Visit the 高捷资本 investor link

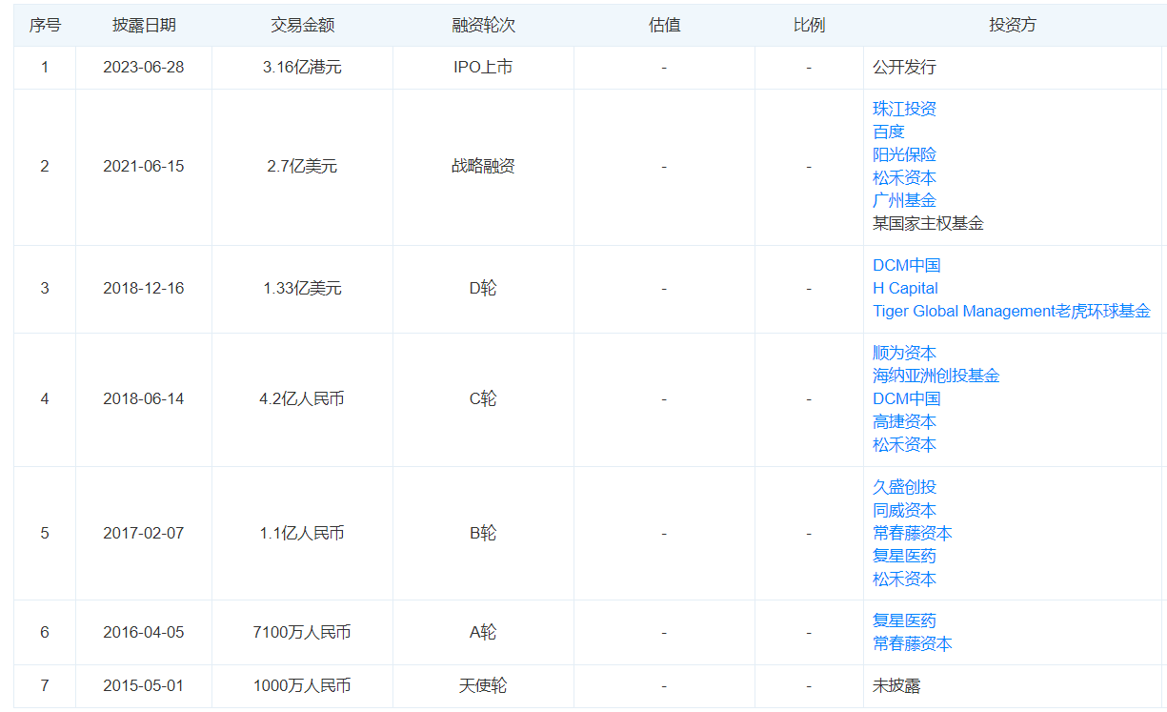tap(904, 421)
